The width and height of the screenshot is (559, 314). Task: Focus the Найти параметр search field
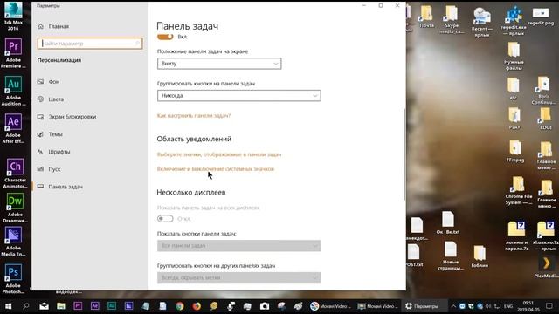[90, 44]
